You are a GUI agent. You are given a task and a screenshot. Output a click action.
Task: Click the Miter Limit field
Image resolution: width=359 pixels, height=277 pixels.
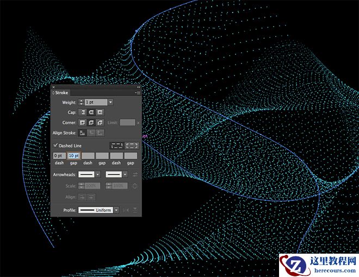tap(128, 123)
